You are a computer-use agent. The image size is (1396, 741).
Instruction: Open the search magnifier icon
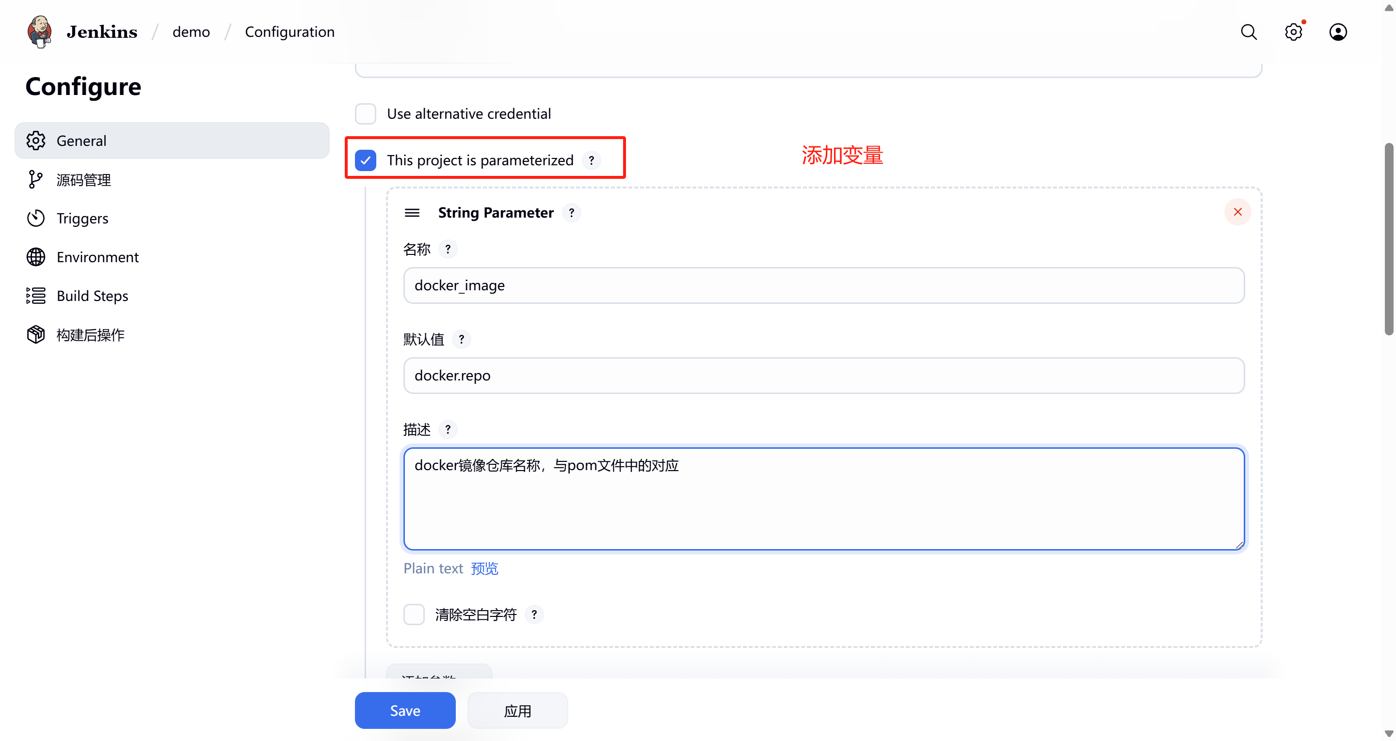coord(1249,32)
